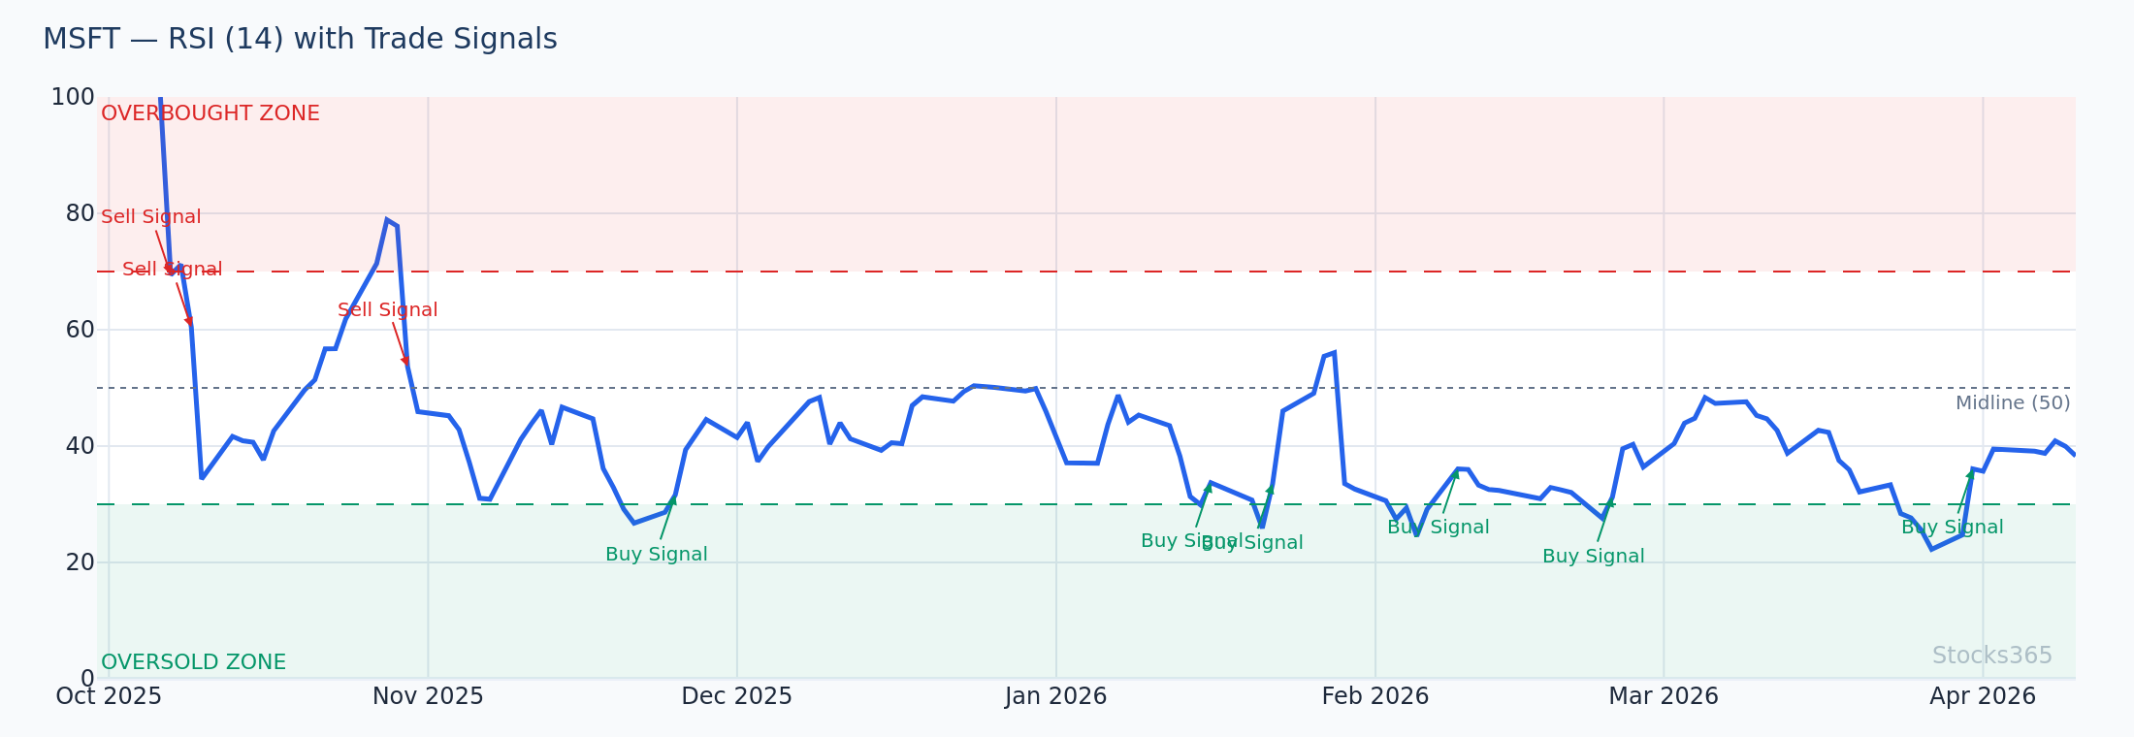This screenshot has width=2134, height=737.
Task: Click the Jan 2026 axis tick label
Action: click(x=1055, y=696)
